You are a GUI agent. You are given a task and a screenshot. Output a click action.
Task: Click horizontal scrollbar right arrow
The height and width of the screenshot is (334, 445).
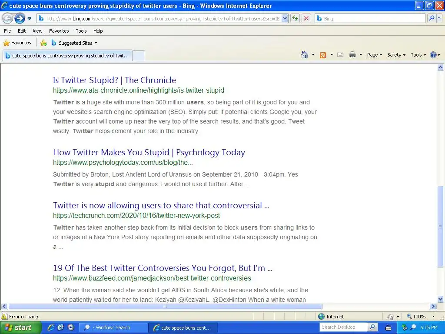pyautogui.click(x=433, y=307)
